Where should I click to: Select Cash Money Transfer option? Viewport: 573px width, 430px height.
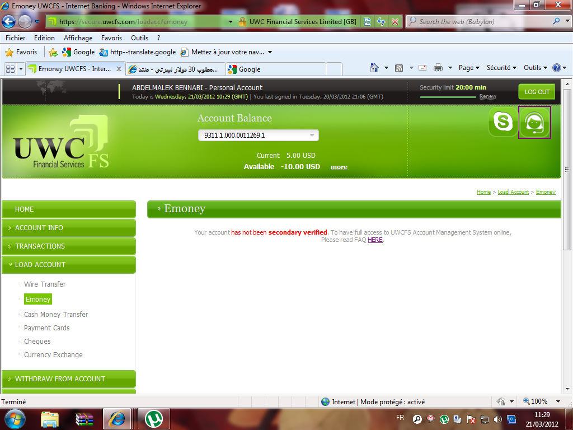click(x=56, y=315)
